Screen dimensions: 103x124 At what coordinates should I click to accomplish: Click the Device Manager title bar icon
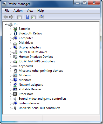(4, 4)
